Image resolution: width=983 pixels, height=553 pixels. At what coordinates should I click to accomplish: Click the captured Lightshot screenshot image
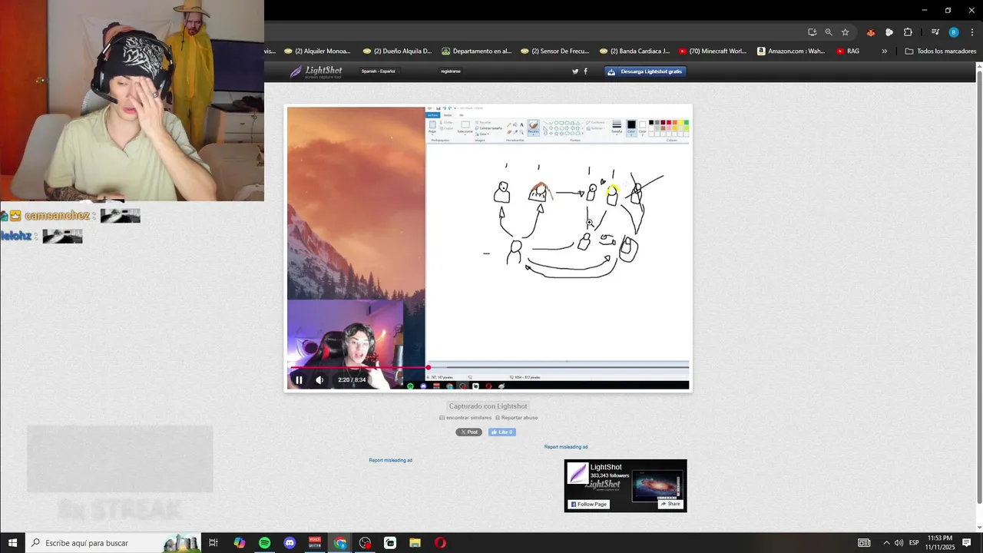click(488, 248)
